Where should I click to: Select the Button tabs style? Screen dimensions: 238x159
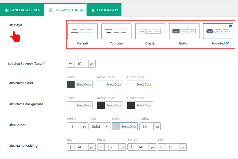[184, 31]
